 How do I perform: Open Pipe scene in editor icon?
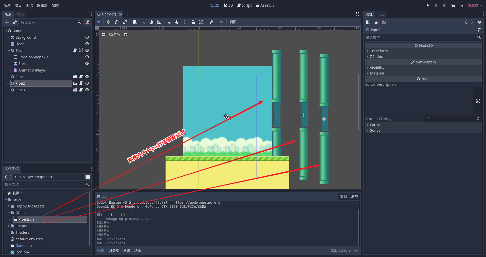point(75,77)
